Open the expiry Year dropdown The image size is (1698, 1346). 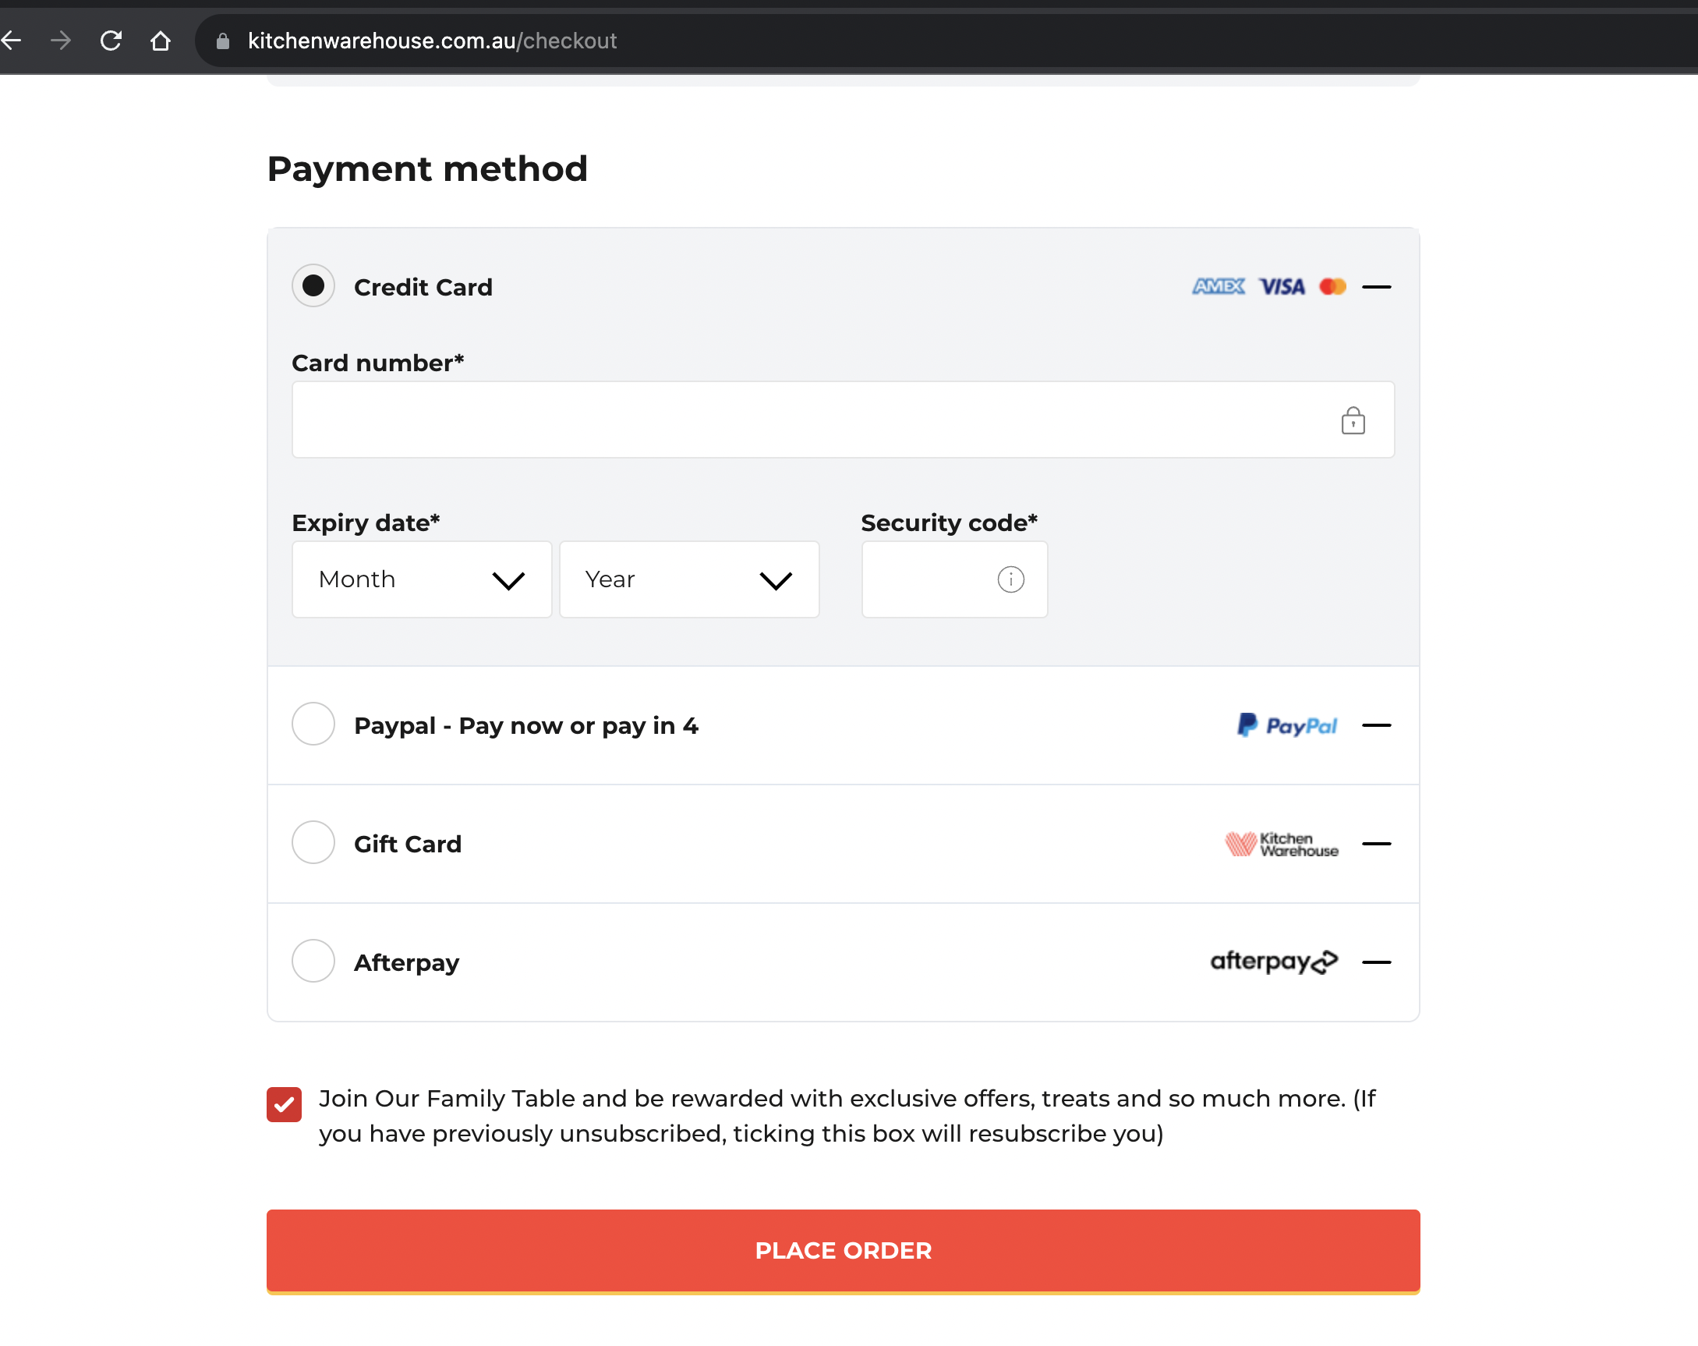click(689, 579)
